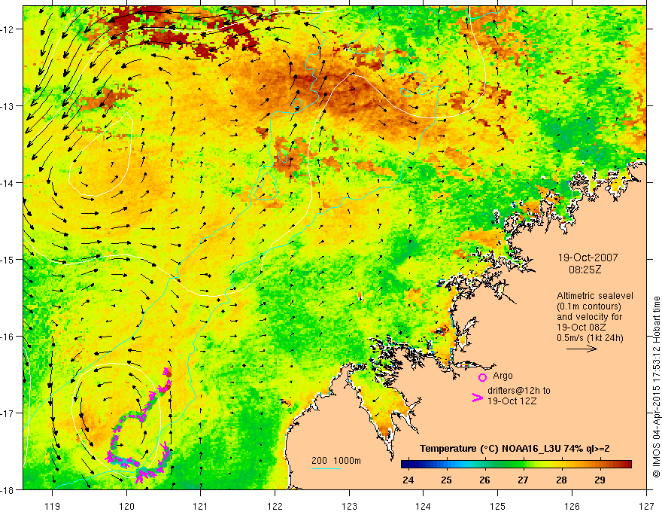Click the '0.5m/s (1kt 24h)' text
The image size is (662, 512).
tap(590, 338)
